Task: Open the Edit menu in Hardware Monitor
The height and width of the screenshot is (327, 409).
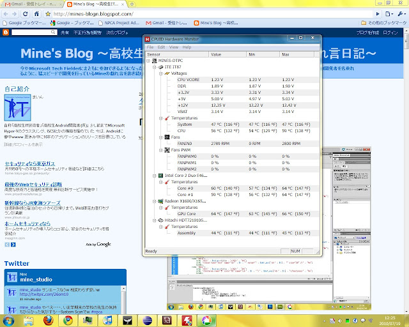Action: [x=161, y=47]
